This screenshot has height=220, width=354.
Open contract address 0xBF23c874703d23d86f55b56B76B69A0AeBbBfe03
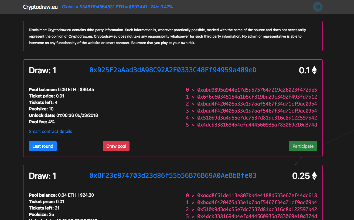[173, 176]
